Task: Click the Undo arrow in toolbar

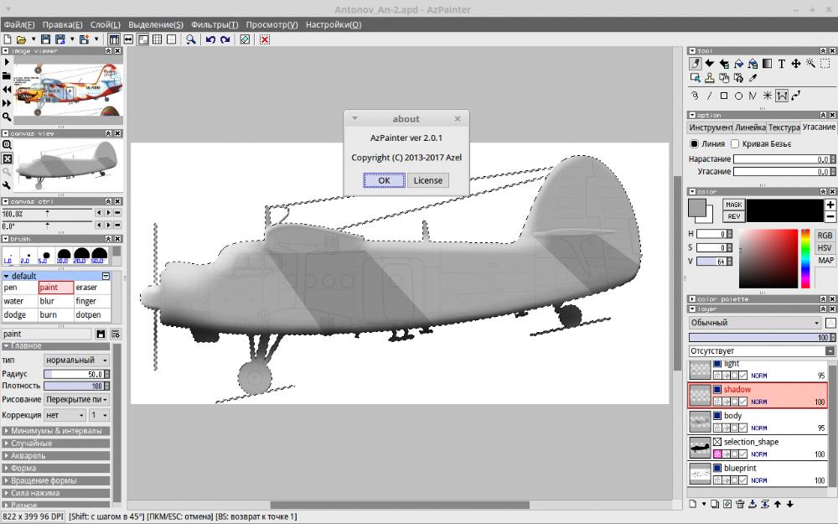Action: click(210, 39)
